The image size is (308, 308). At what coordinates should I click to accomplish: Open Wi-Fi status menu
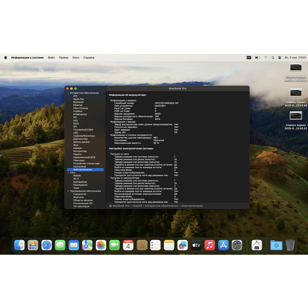[x=266, y=58]
